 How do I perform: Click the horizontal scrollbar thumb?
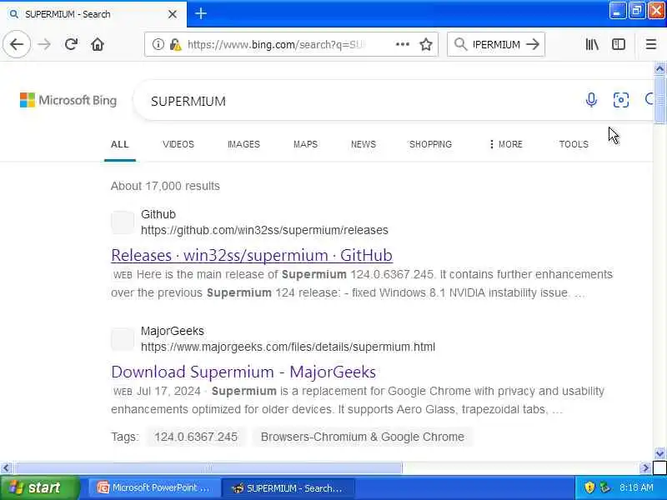208,468
